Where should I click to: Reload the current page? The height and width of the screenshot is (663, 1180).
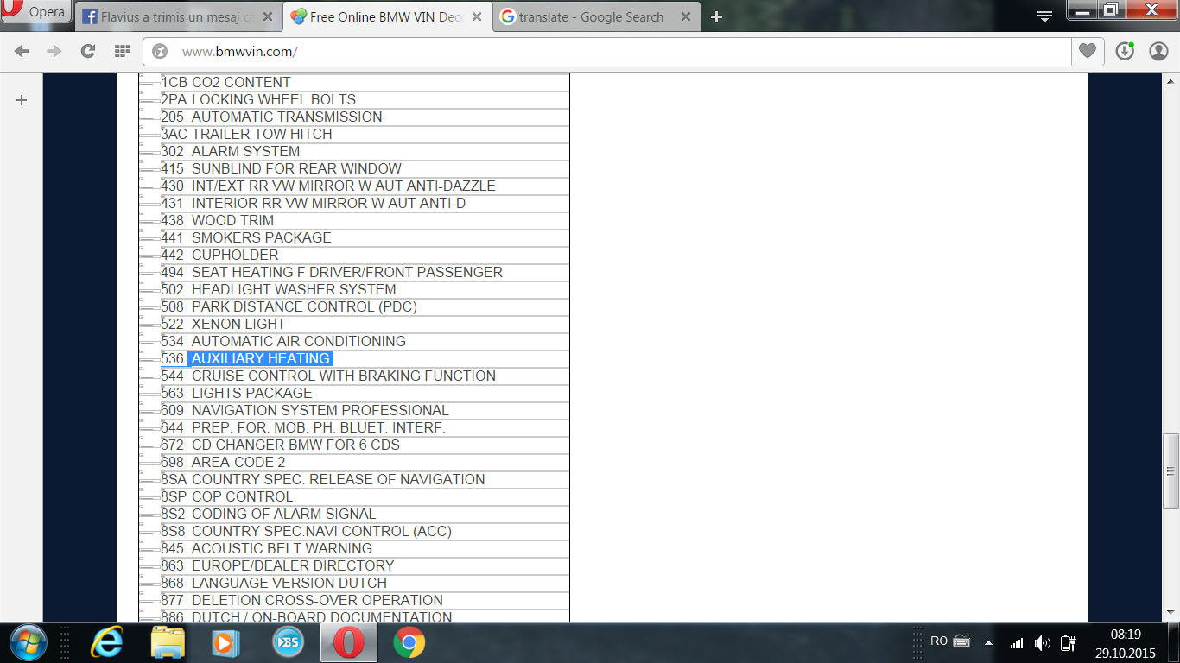(87, 52)
